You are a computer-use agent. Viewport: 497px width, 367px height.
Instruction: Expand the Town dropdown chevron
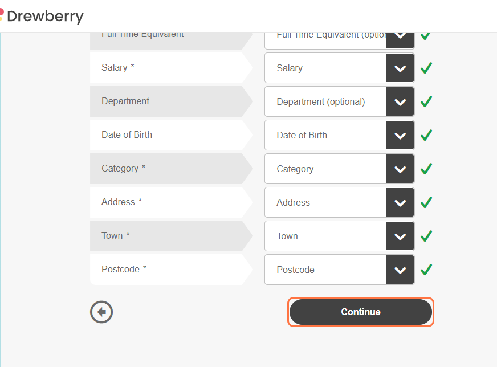pos(400,236)
